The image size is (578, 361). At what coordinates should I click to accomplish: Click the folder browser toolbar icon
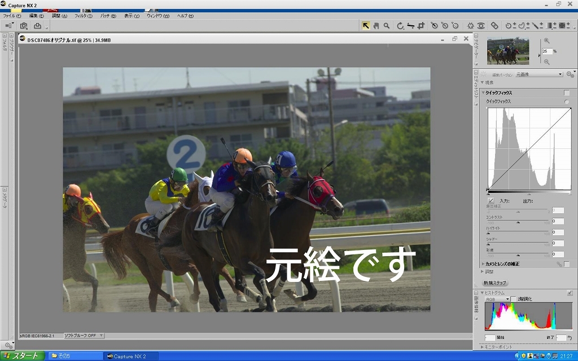coord(9,25)
